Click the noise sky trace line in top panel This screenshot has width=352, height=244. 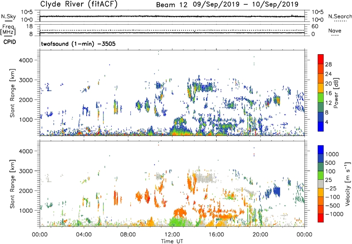tap(172, 16)
